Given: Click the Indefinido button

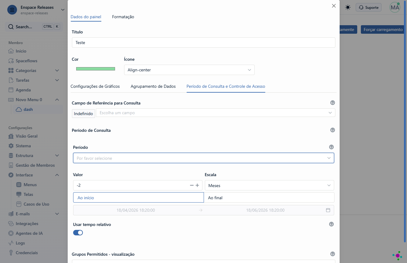Looking at the screenshot, I should [83, 113].
